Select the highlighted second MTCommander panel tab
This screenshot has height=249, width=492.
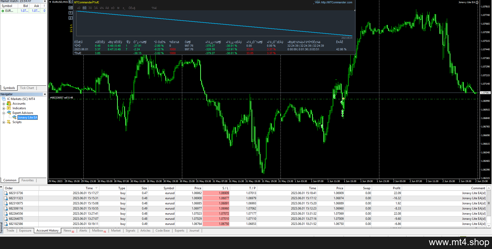coord(84,8)
